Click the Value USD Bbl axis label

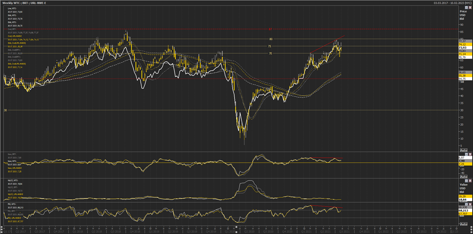[x=464, y=188]
